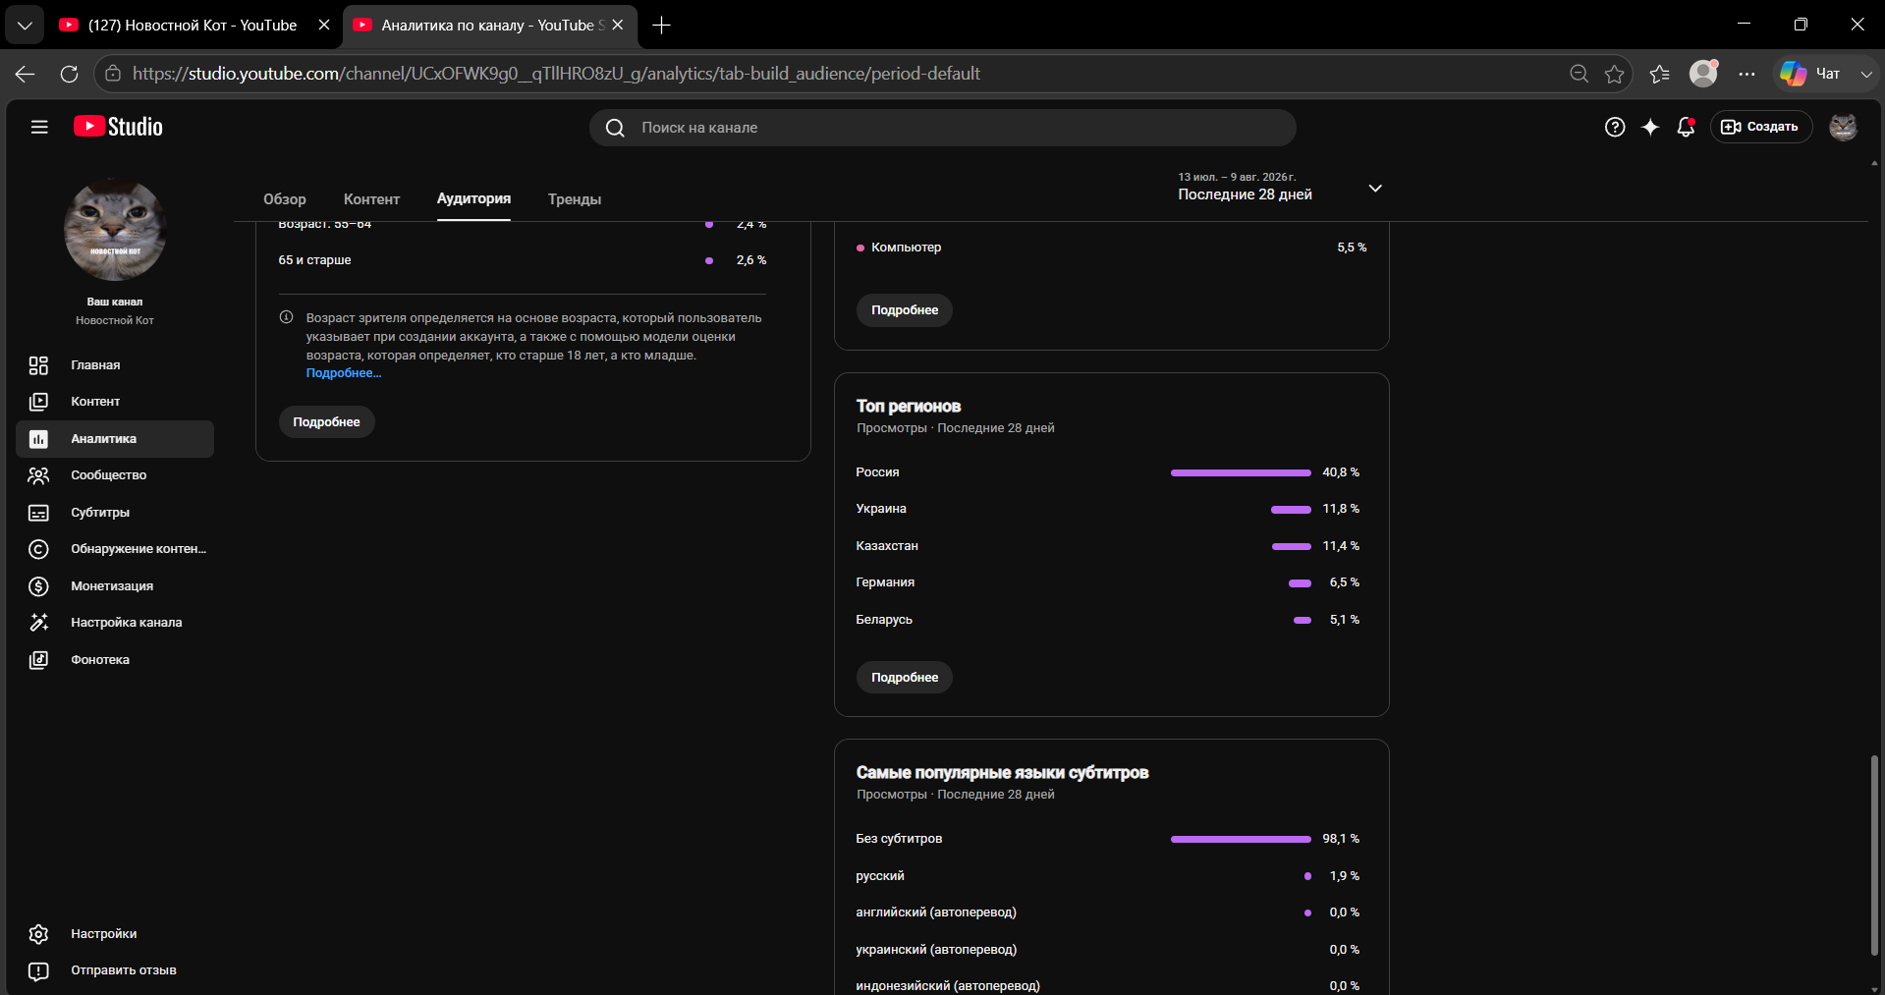Screen dimensions: 1885x995
Task: Open a new browser tab
Action: pyautogui.click(x=662, y=26)
